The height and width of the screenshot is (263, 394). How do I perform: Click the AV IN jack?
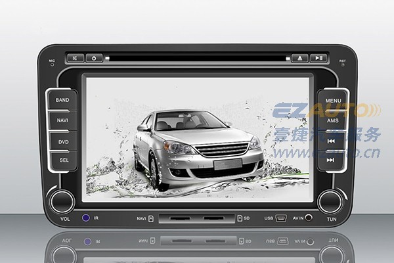click(309, 218)
